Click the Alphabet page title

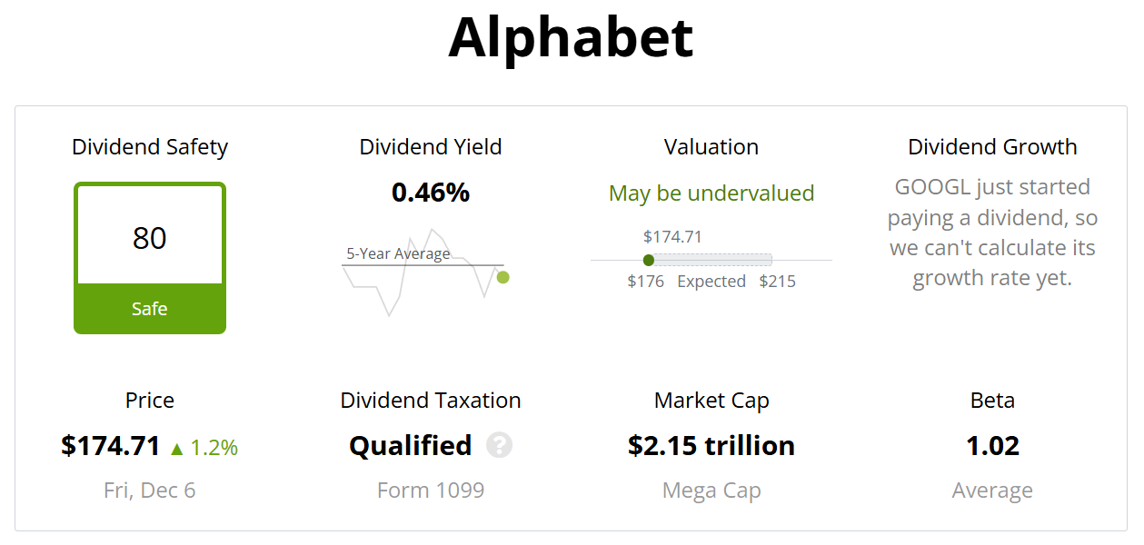(x=571, y=38)
